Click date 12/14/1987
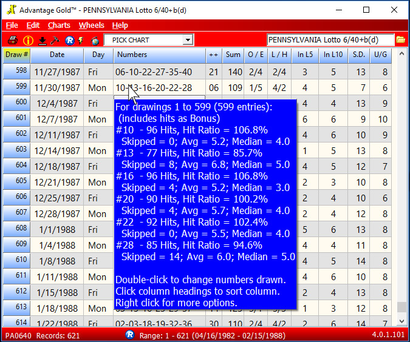This screenshot has height=342, width=410. 57,151
